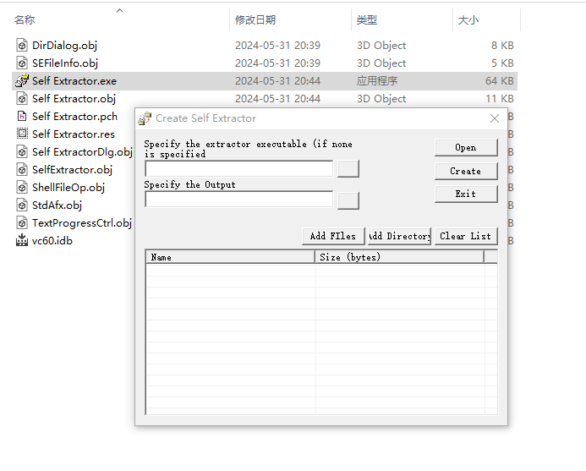Click the 11 KB size cell

tap(500, 99)
